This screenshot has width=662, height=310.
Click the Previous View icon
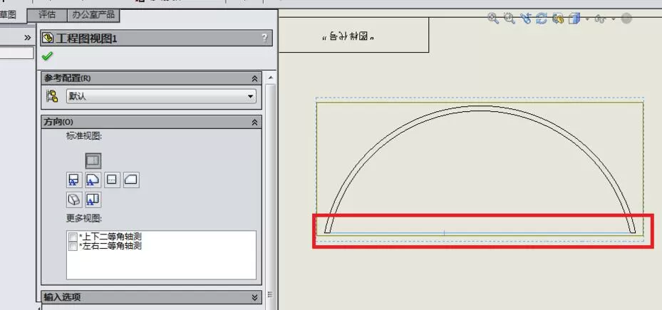tap(526, 18)
